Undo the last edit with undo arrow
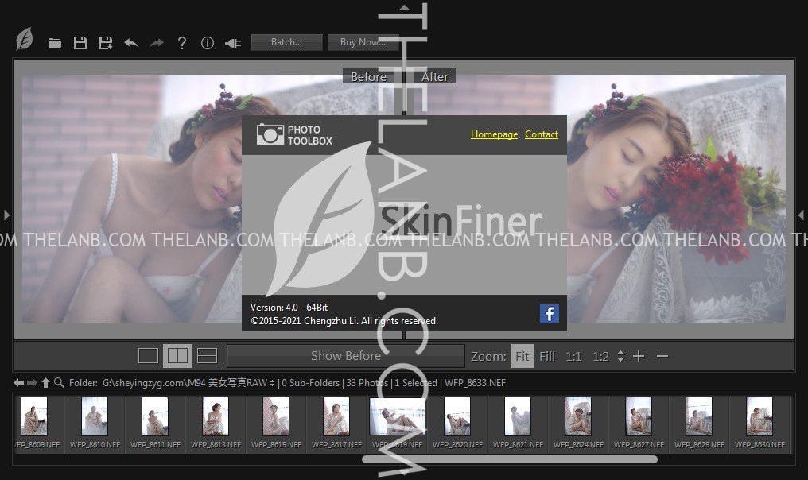Screen dimensions: 808x480 pyautogui.click(x=131, y=43)
